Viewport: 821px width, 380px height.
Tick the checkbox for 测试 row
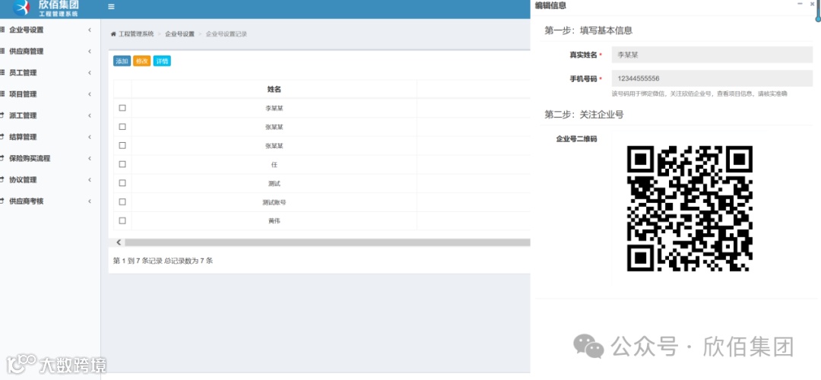click(122, 183)
